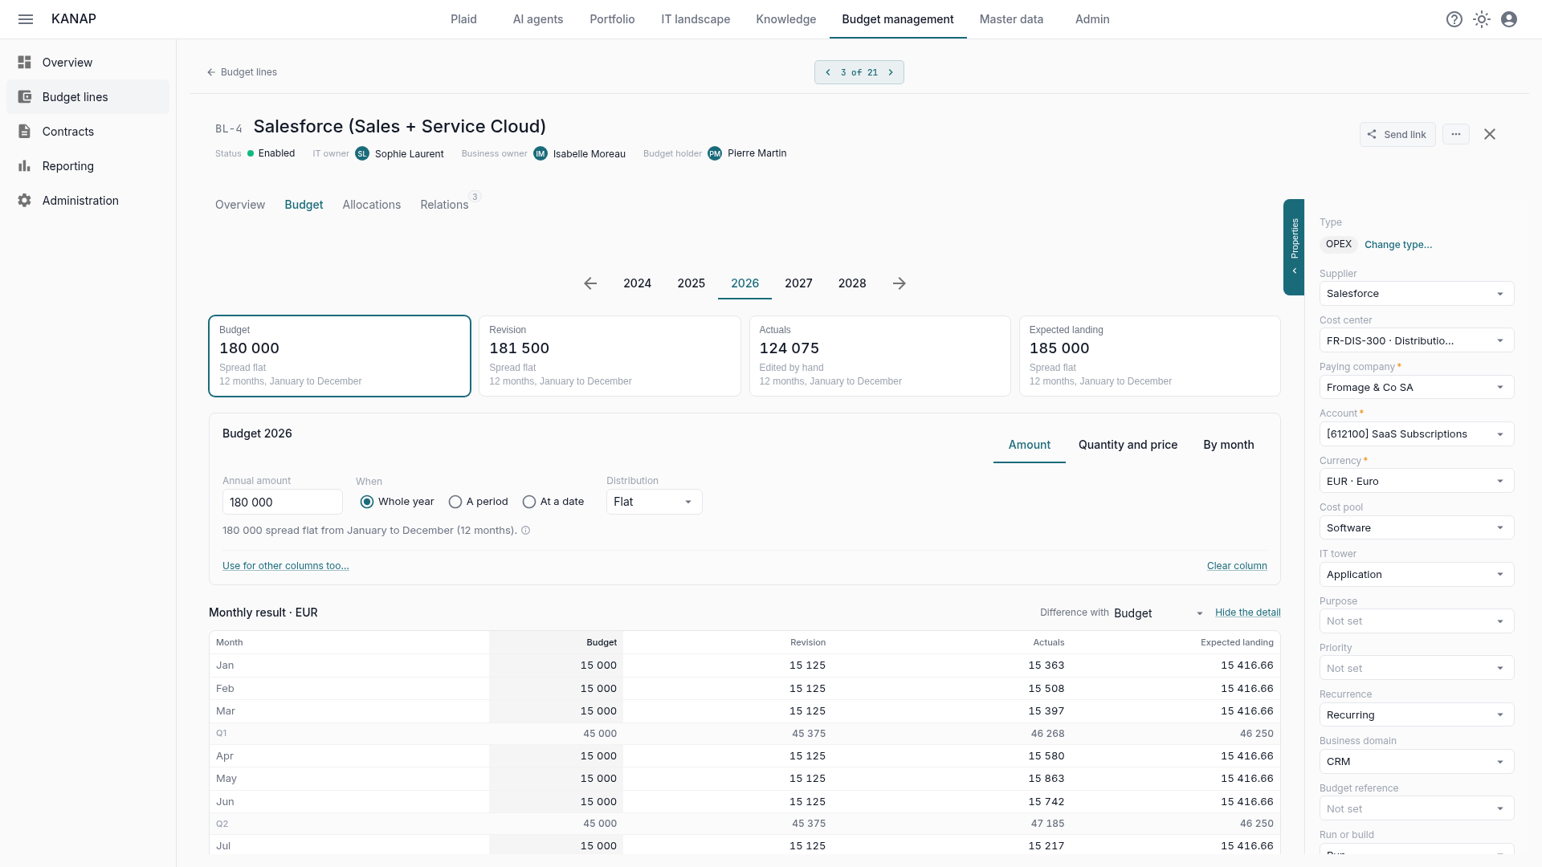Click the Send link button
1542x867 pixels.
click(1397, 134)
